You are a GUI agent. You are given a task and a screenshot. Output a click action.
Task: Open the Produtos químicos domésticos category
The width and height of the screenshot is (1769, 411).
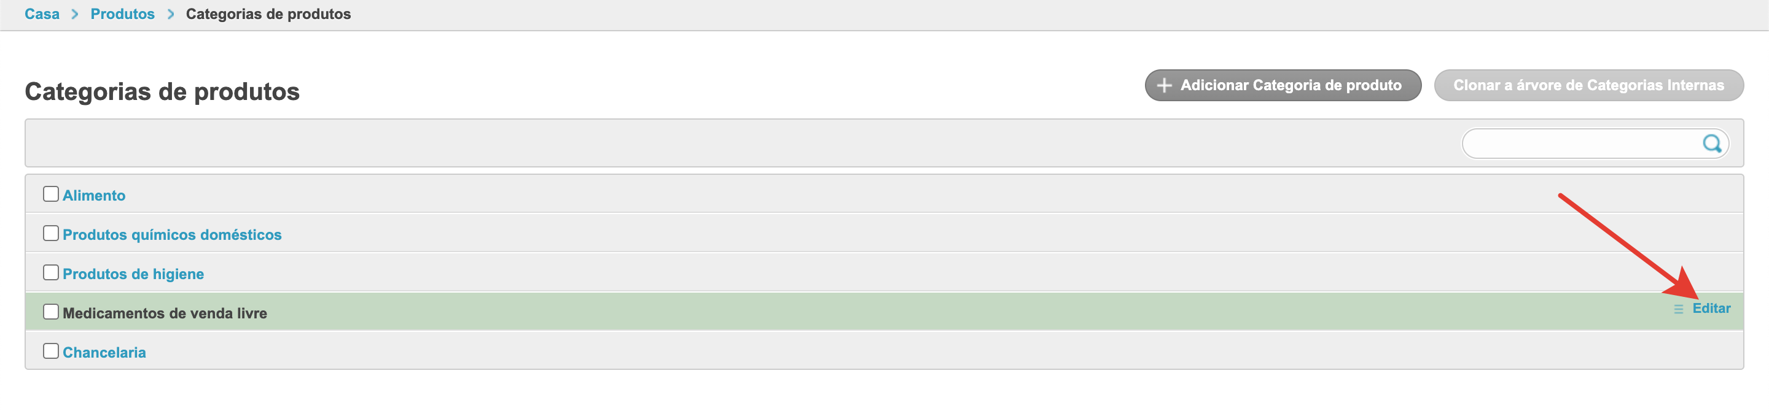point(172,235)
